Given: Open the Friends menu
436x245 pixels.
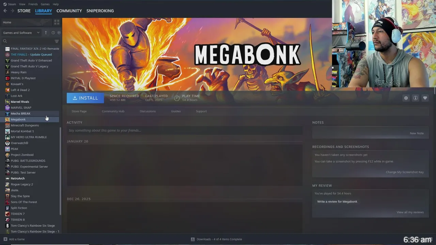Looking at the screenshot, I should [x=33, y=4].
